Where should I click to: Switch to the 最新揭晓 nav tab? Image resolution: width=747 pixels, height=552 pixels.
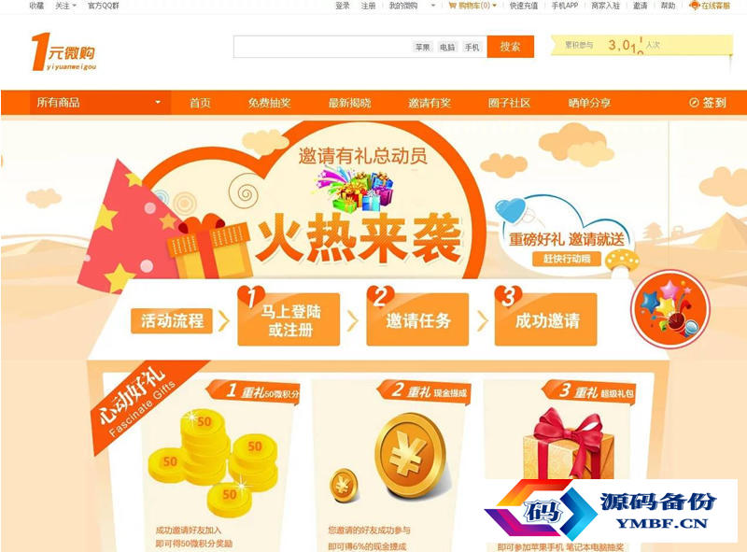(x=349, y=103)
